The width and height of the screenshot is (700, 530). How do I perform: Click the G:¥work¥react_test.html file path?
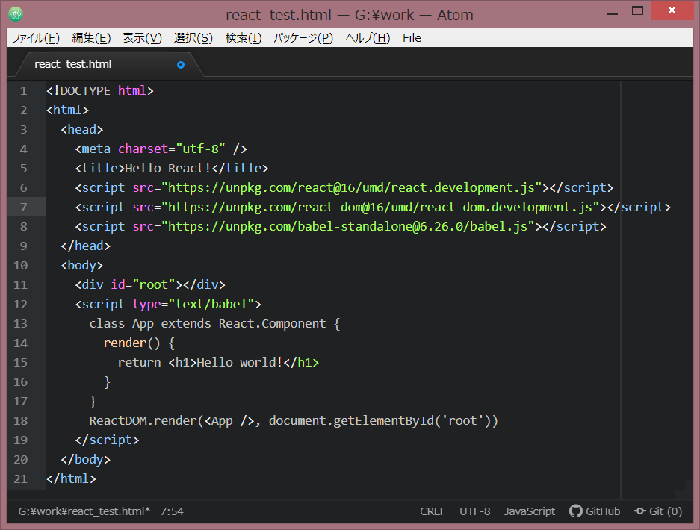pyautogui.click(x=84, y=511)
